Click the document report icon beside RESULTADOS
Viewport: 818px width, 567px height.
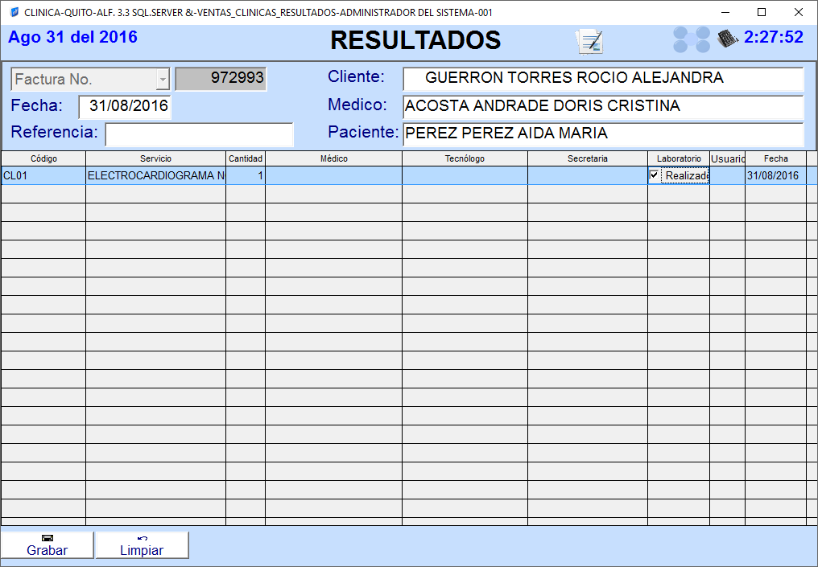[590, 41]
